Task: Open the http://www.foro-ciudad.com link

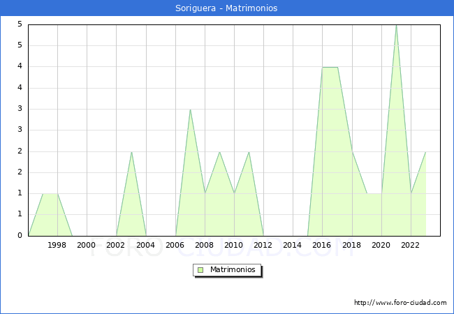Action: (x=400, y=303)
